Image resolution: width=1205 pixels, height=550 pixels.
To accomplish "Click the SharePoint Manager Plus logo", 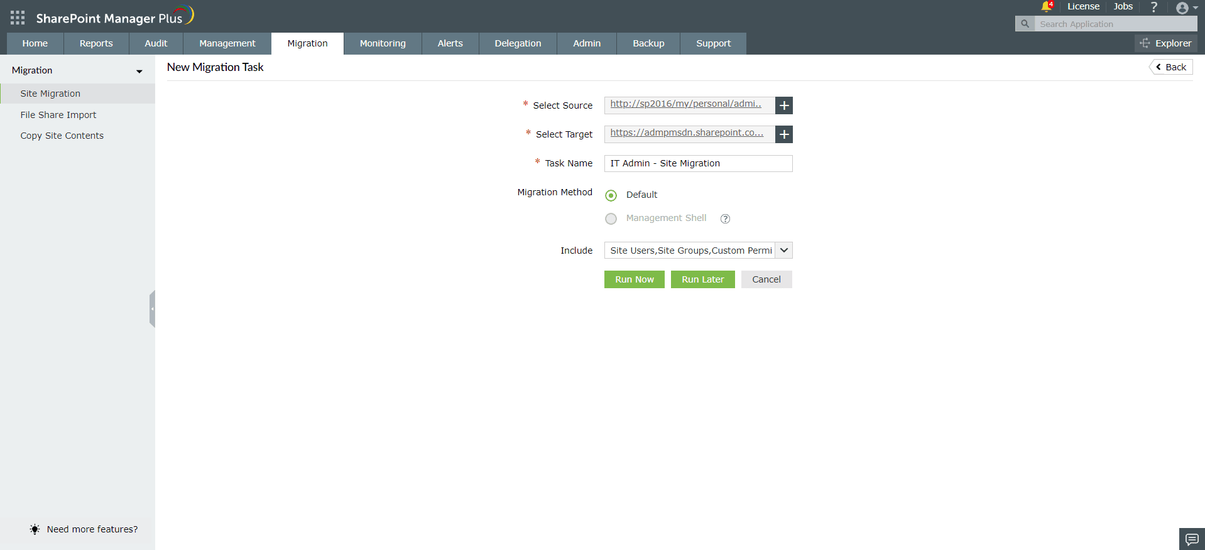I will tap(115, 16).
